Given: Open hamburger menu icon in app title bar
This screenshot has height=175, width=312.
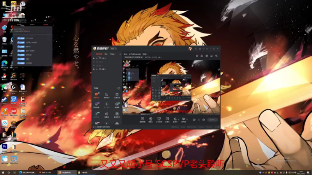Looking at the screenshot, I should [207, 49].
